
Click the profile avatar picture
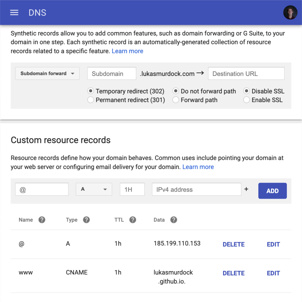coord(290,12)
